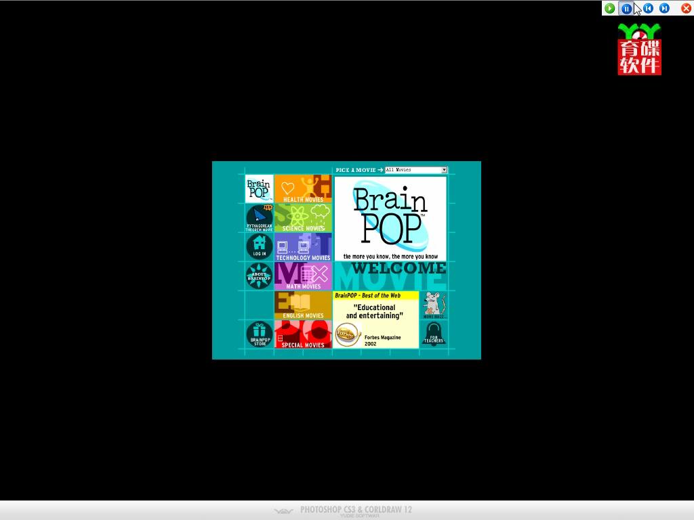Click "the more you know" tagline
Image resolution: width=694 pixels, height=520 pixels.
pyautogui.click(x=390, y=257)
